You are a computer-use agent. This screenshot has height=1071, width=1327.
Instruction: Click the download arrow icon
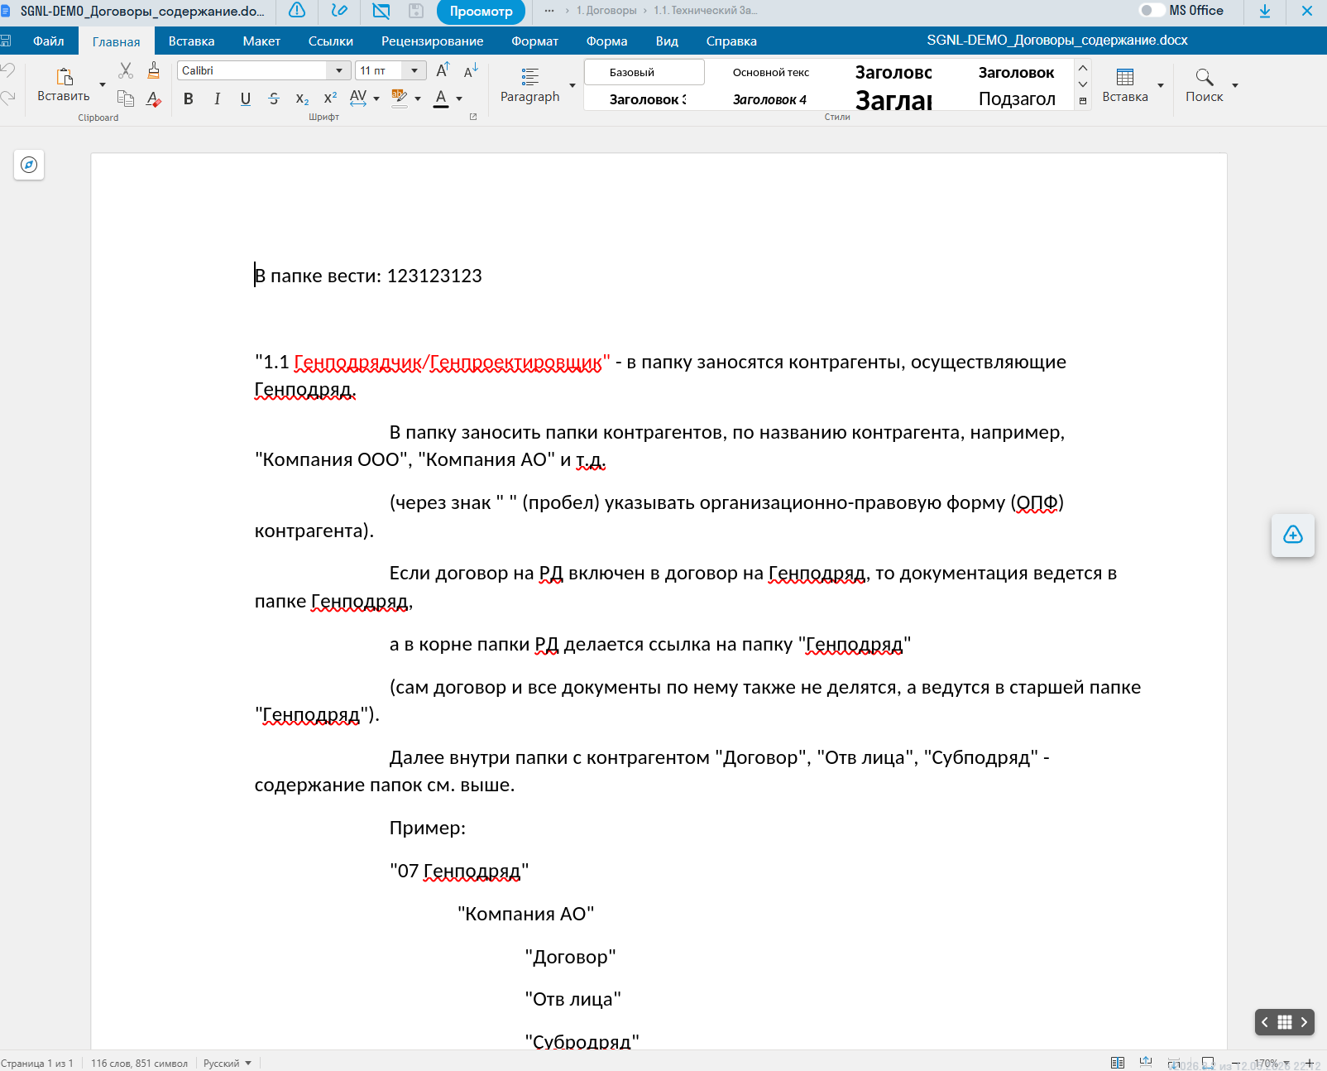coord(1265,11)
